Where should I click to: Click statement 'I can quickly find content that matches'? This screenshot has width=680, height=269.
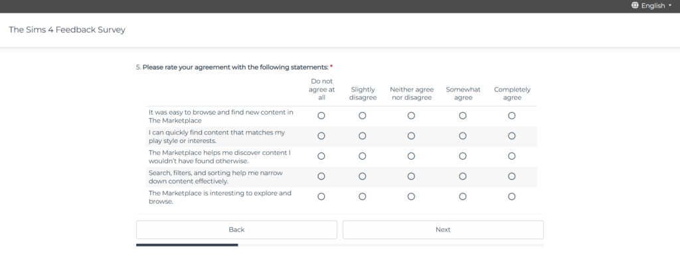coord(216,136)
